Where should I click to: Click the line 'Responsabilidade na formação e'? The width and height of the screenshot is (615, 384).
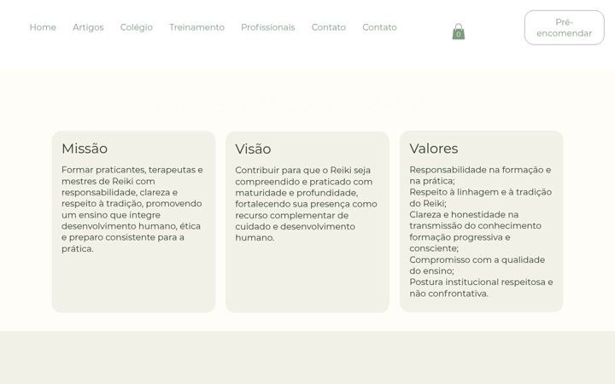[480, 170]
